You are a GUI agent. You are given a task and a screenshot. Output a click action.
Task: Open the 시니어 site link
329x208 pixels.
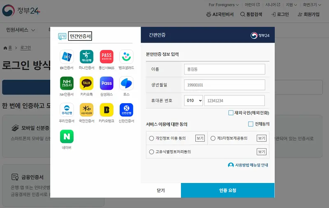pos(273,5)
